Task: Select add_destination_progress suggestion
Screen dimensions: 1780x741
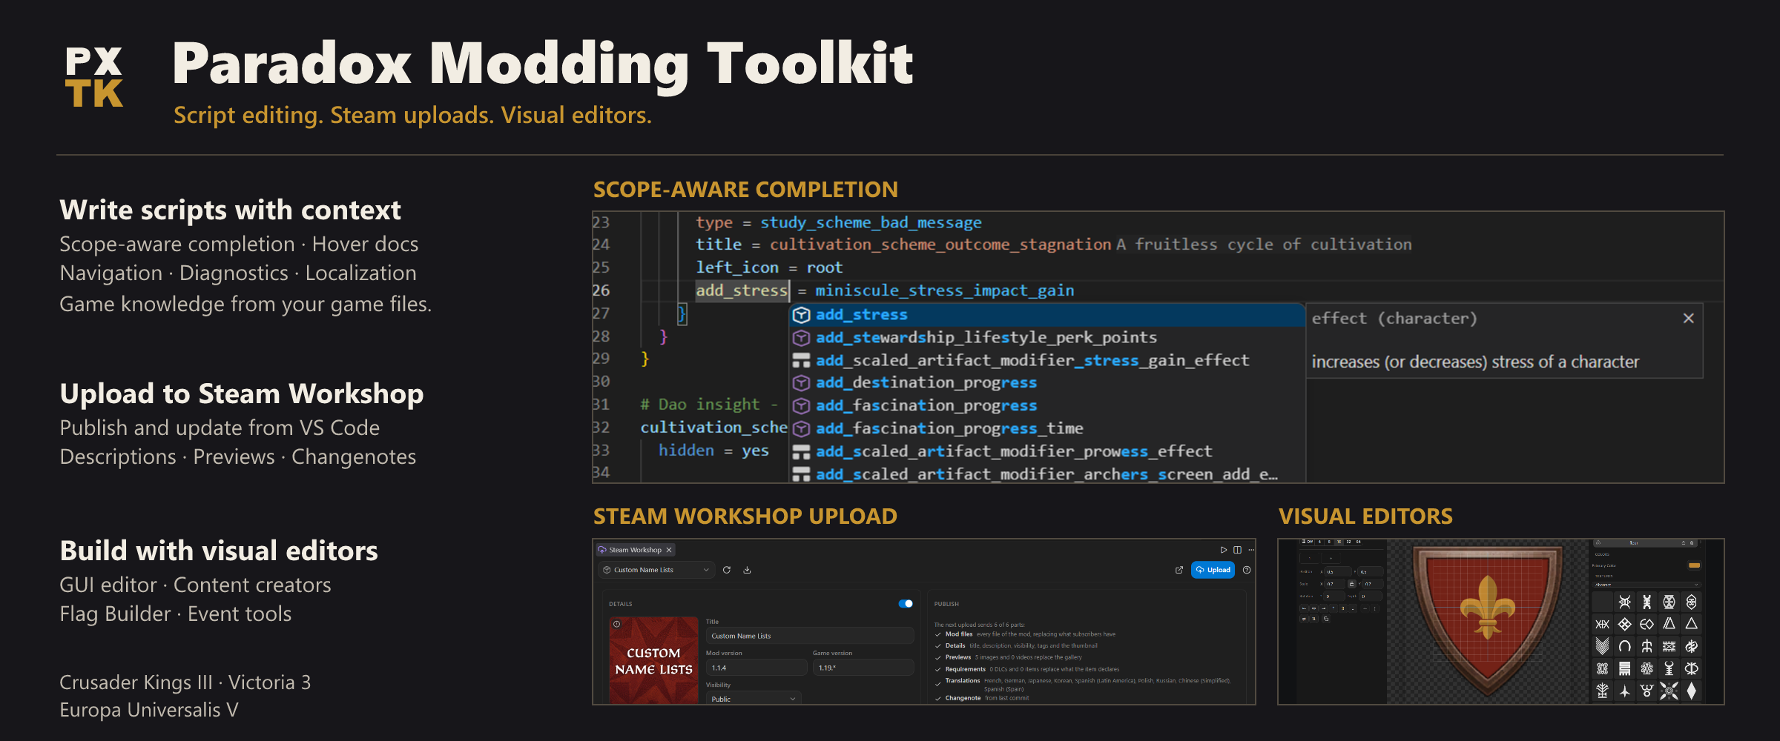Action: click(1046, 383)
